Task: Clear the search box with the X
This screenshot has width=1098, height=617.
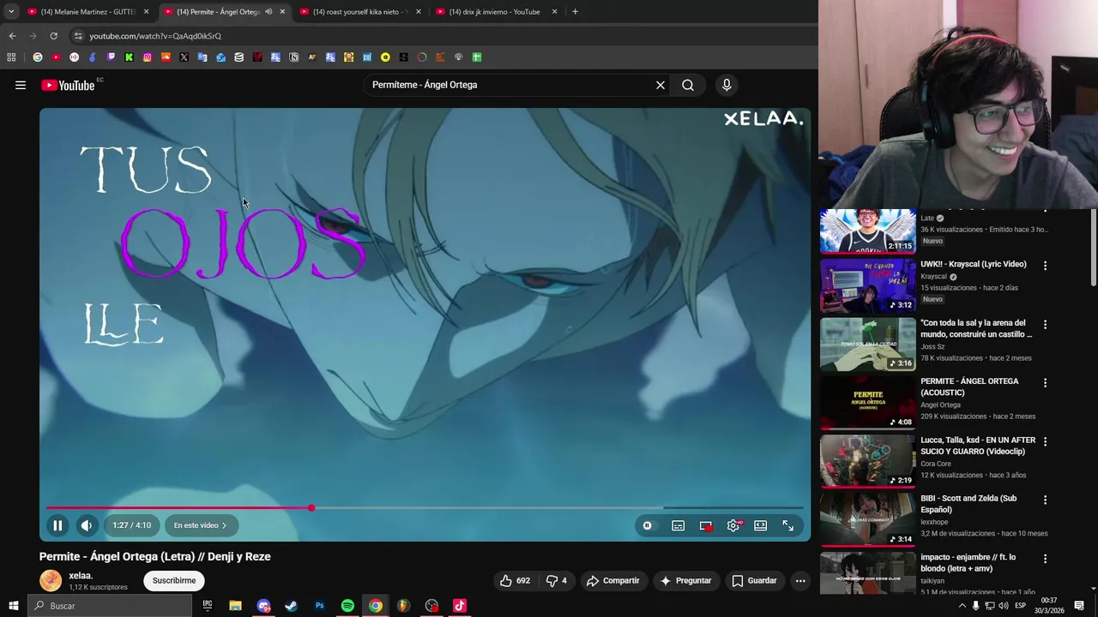Action: [x=661, y=85]
